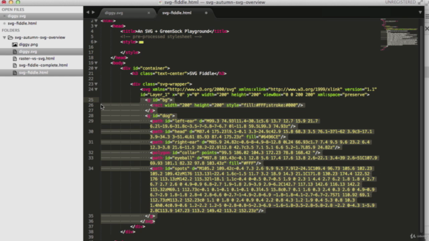This screenshot has height=241, width=429.
Task: Click the title text on line 4
Action: (x=174, y=31)
